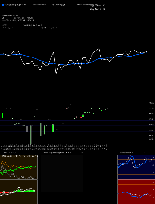Click the 1017.56 price axis label
The image size is (155, 204).
coord(152,108)
